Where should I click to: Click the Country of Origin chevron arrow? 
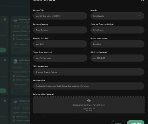click(140, 30)
